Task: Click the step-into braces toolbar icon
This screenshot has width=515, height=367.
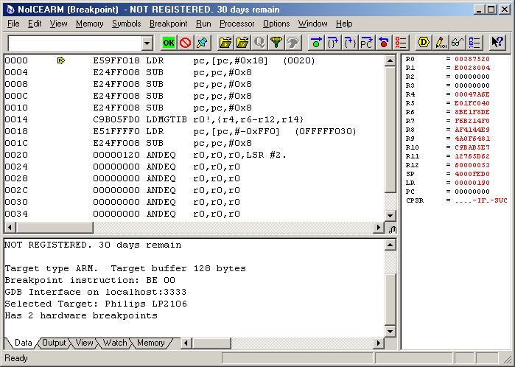Action: (x=349, y=43)
